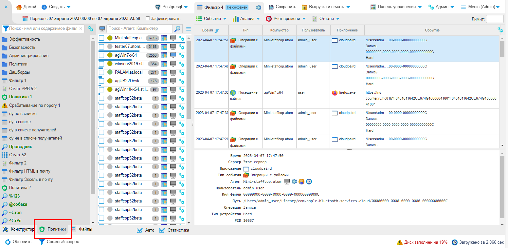Viewport: 508px width, 248px height.
Task: Clear filter search with the X icon
Action: [81, 29]
